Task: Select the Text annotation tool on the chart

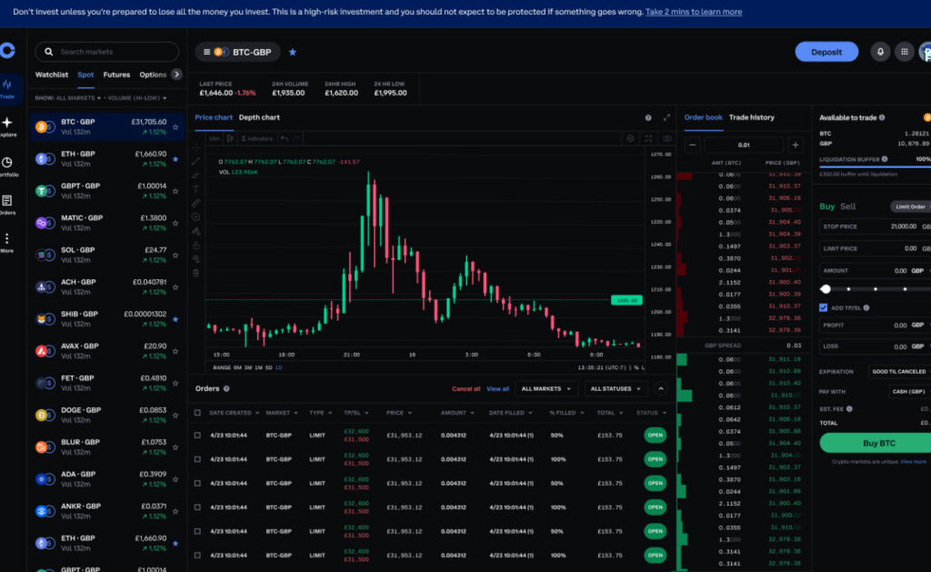Action: (195, 189)
